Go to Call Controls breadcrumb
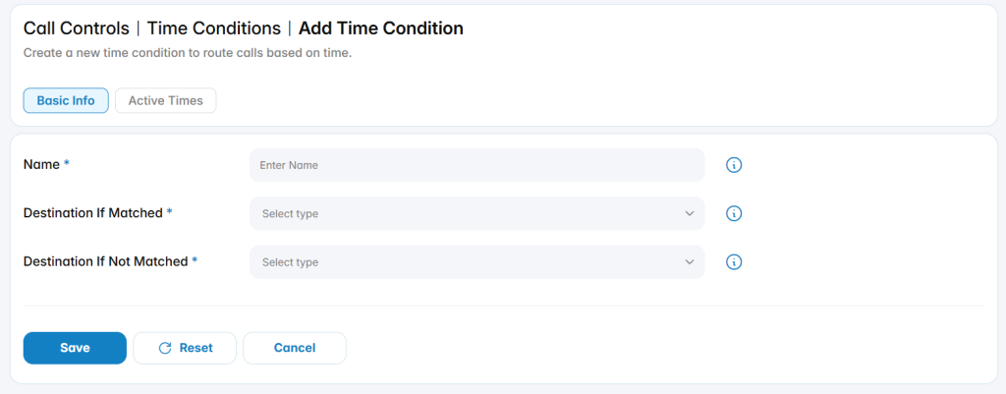The width and height of the screenshot is (1006, 394). (x=77, y=28)
